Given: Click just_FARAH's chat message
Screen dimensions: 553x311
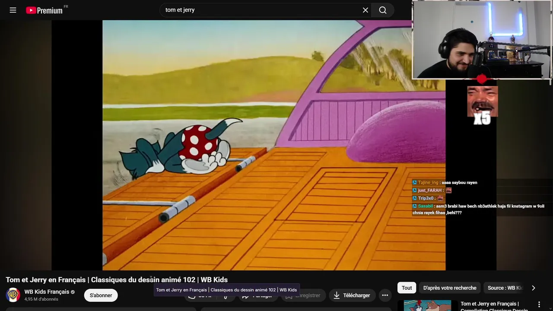Looking at the screenshot, I should point(432,190).
